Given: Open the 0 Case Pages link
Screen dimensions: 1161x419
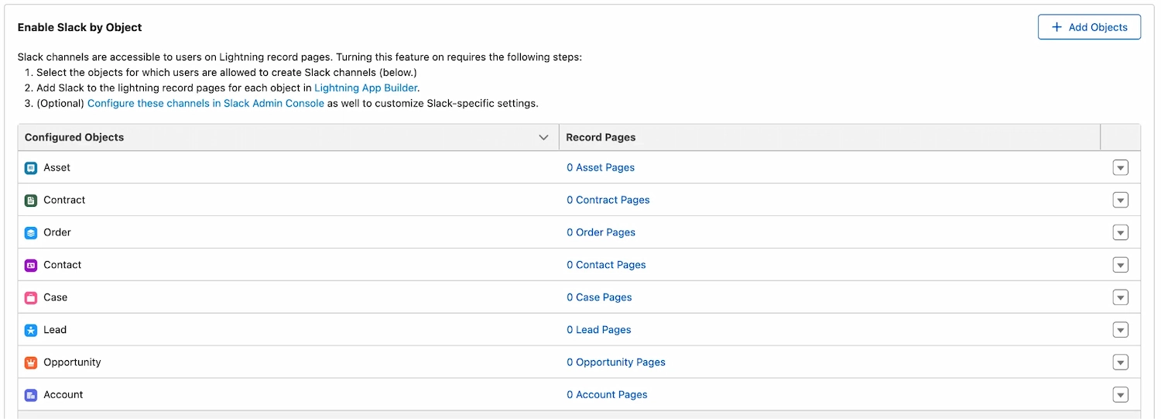Looking at the screenshot, I should pos(599,297).
